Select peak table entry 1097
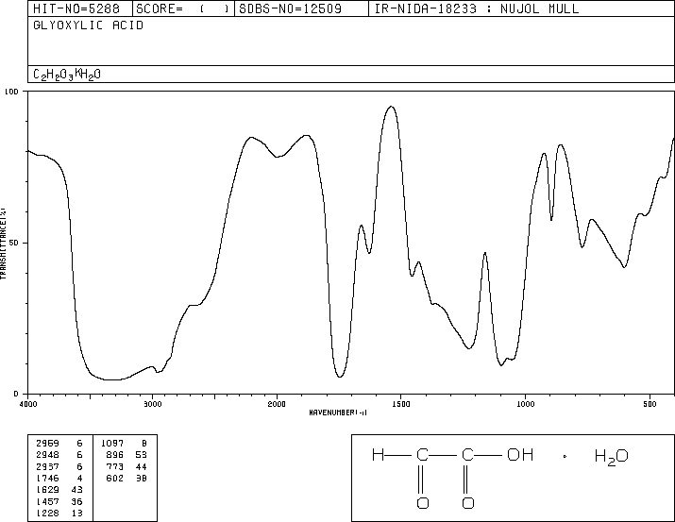The image size is (675, 522). pos(125,444)
